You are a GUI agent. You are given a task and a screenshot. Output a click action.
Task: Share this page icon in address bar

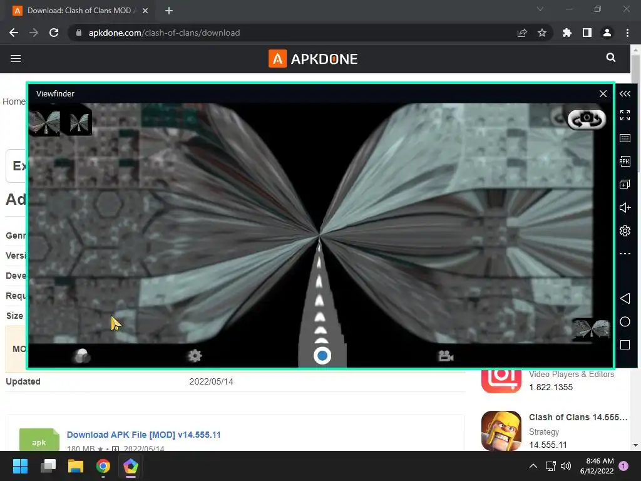point(522,33)
